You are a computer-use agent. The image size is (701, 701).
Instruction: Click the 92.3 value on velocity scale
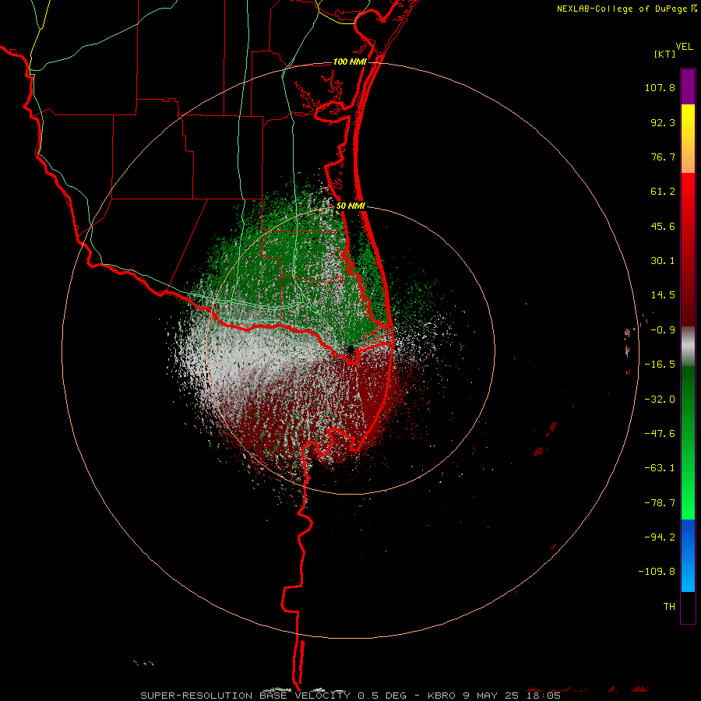coord(663,122)
